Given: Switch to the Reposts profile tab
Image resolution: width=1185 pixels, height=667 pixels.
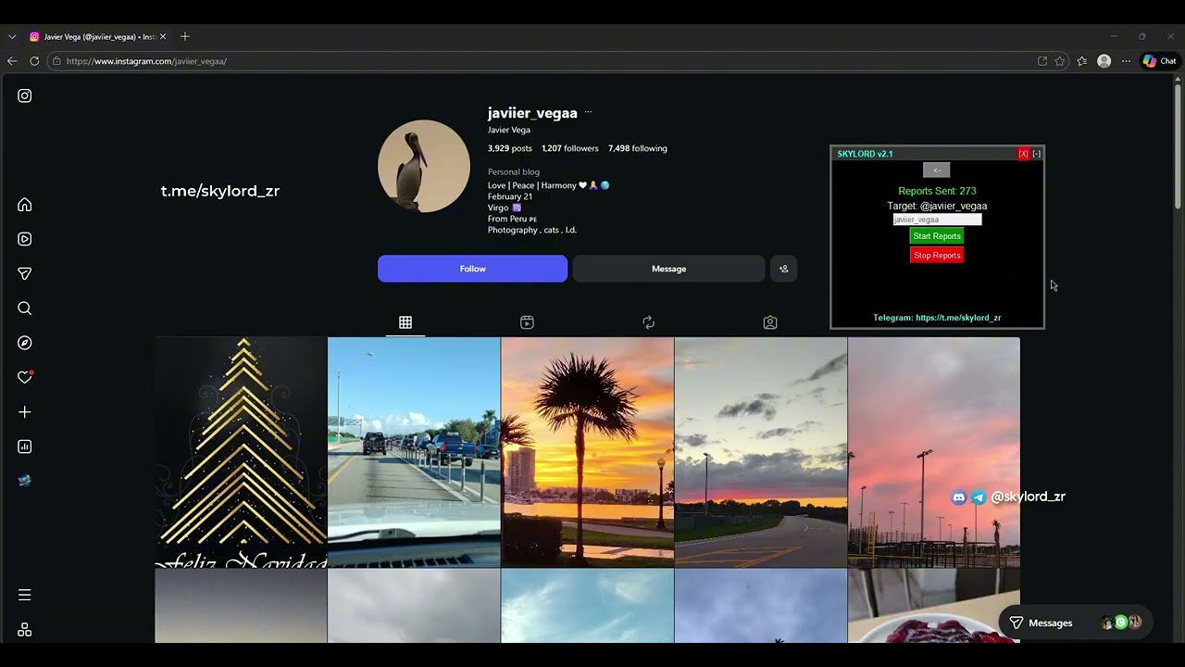Looking at the screenshot, I should point(648,322).
